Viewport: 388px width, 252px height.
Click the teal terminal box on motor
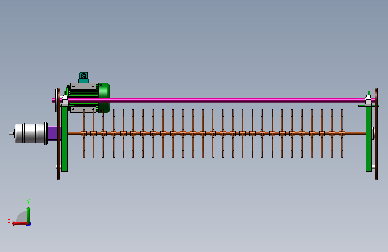83,78
